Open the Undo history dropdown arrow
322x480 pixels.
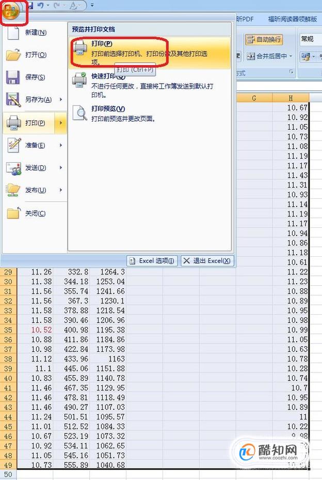click(x=49, y=6)
